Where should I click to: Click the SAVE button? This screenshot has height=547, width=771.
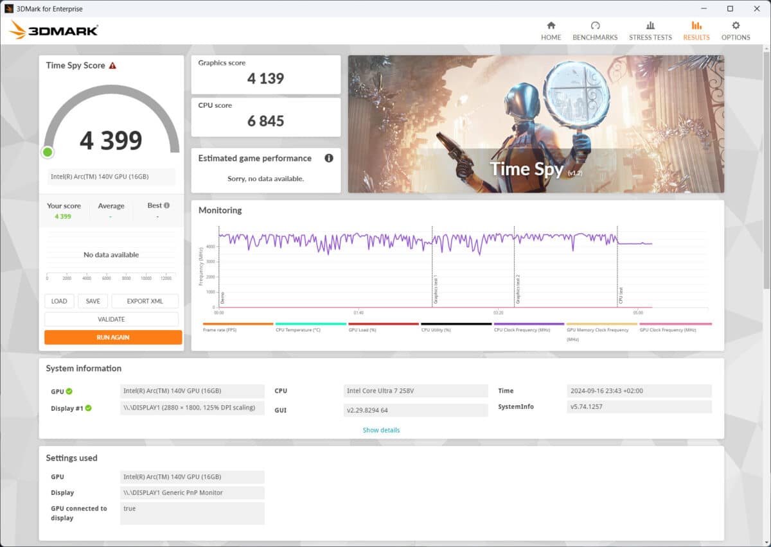tap(93, 301)
